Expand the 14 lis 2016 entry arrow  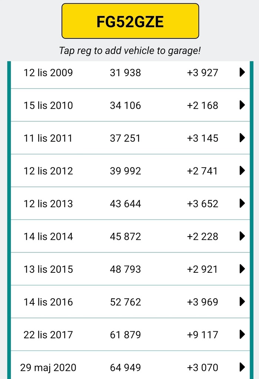(x=242, y=302)
